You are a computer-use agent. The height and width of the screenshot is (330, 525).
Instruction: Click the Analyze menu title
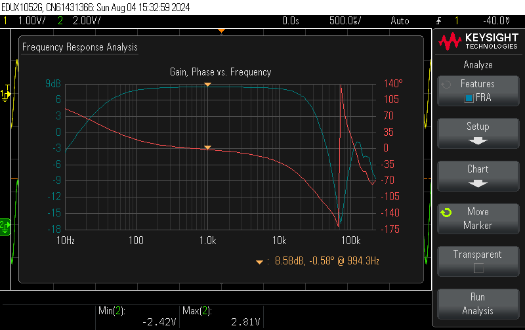coord(478,65)
